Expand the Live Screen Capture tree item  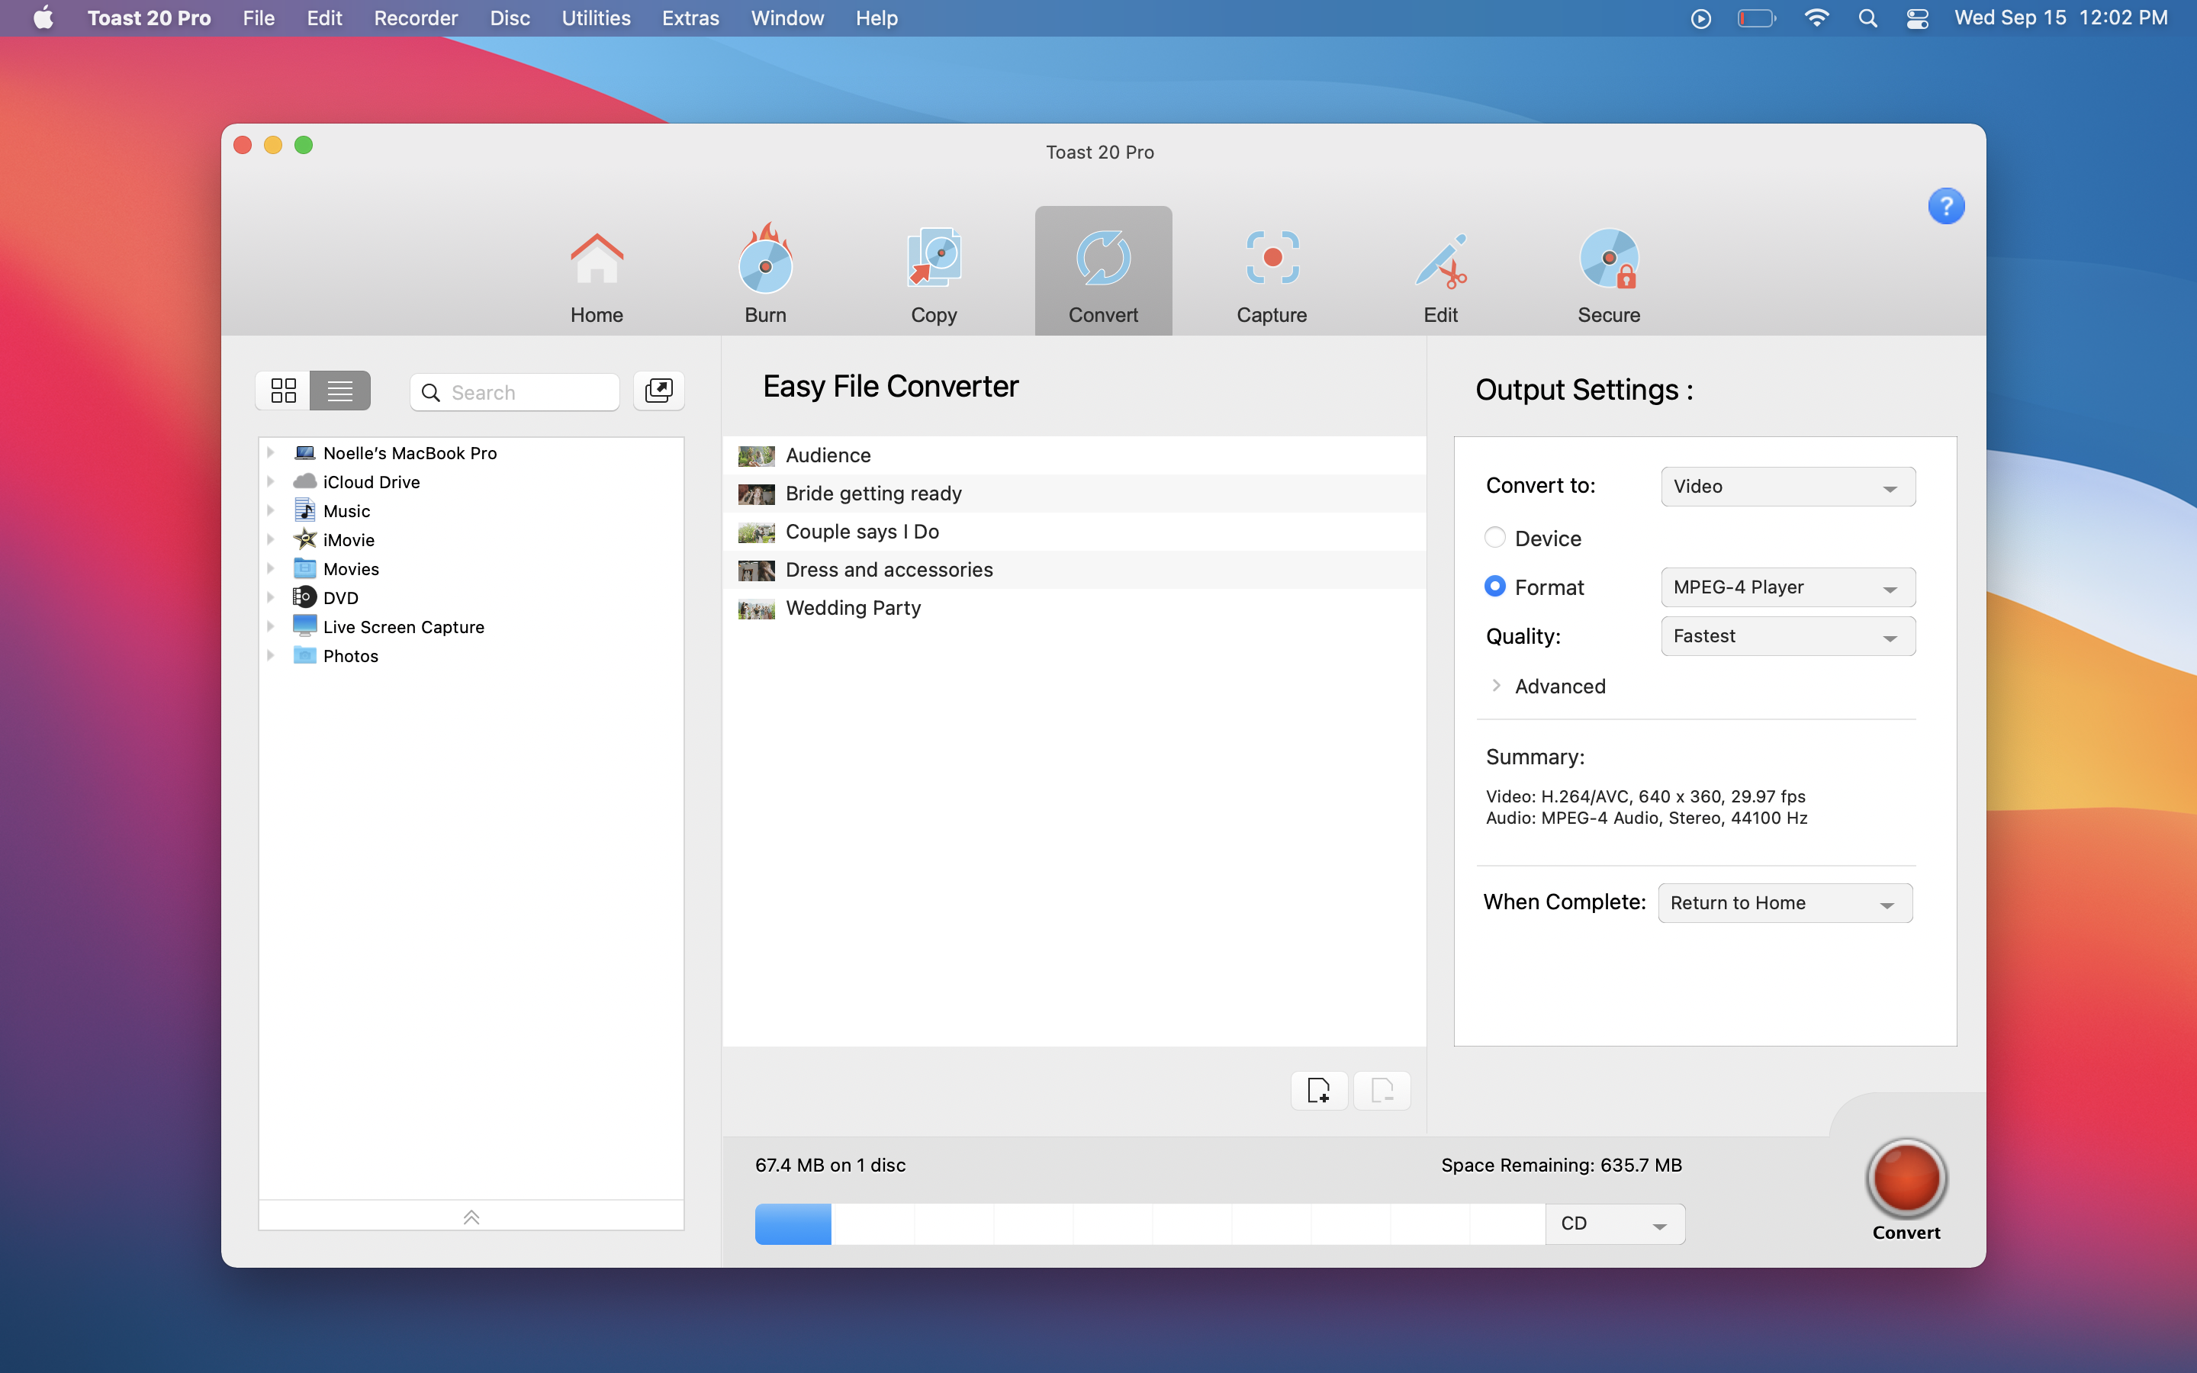[271, 626]
